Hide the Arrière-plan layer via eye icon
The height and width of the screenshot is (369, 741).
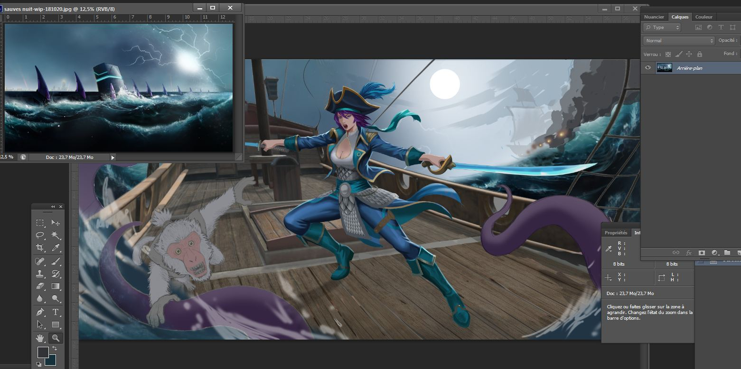tap(648, 68)
